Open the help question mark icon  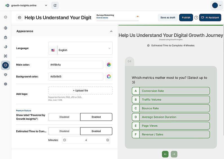(x=196, y=17)
